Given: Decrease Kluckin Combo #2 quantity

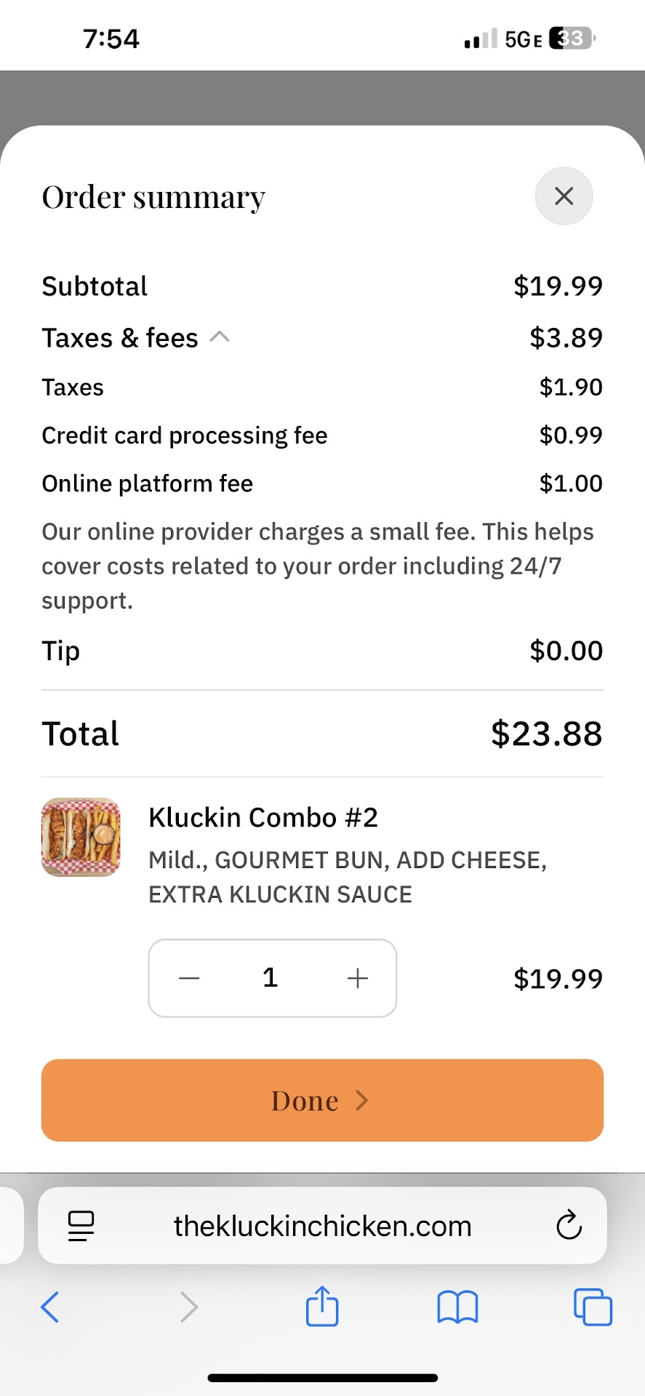Looking at the screenshot, I should [189, 978].
